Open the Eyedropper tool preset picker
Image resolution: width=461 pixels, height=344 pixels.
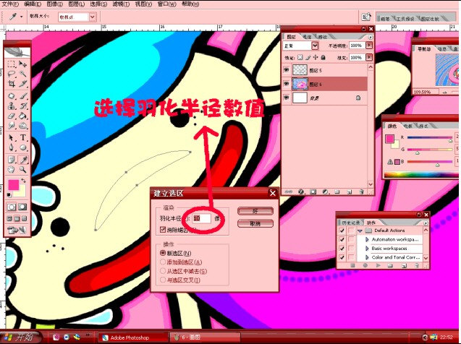(x=22, y=17)
